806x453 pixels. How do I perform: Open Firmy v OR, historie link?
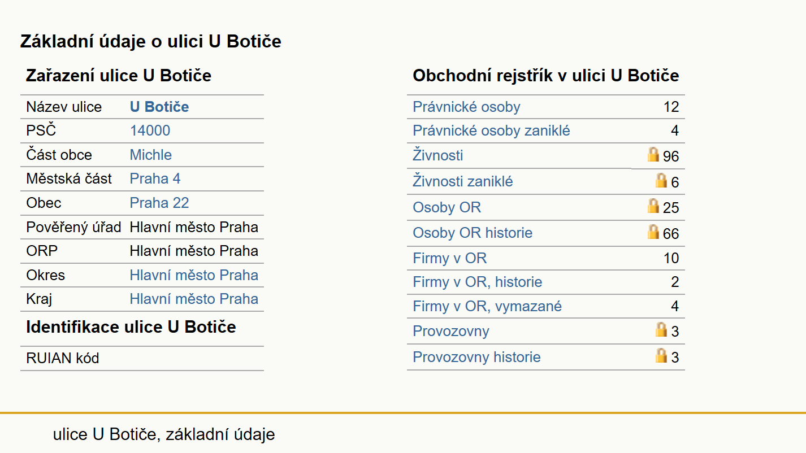click(x=478, y=282)
